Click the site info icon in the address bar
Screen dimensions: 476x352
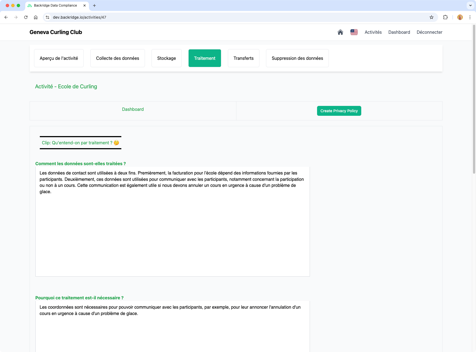point(47,17)
